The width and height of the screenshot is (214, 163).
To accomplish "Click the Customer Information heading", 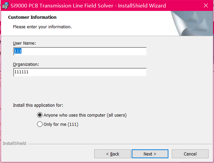I will (x=32, y=17).
